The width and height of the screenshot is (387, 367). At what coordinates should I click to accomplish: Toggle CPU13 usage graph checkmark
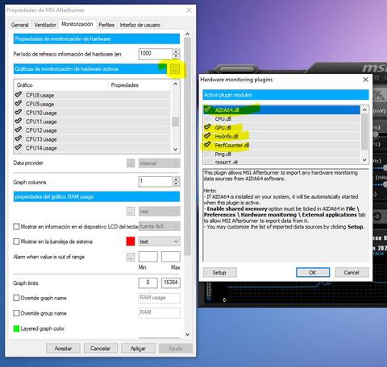(x=19, y=138)
